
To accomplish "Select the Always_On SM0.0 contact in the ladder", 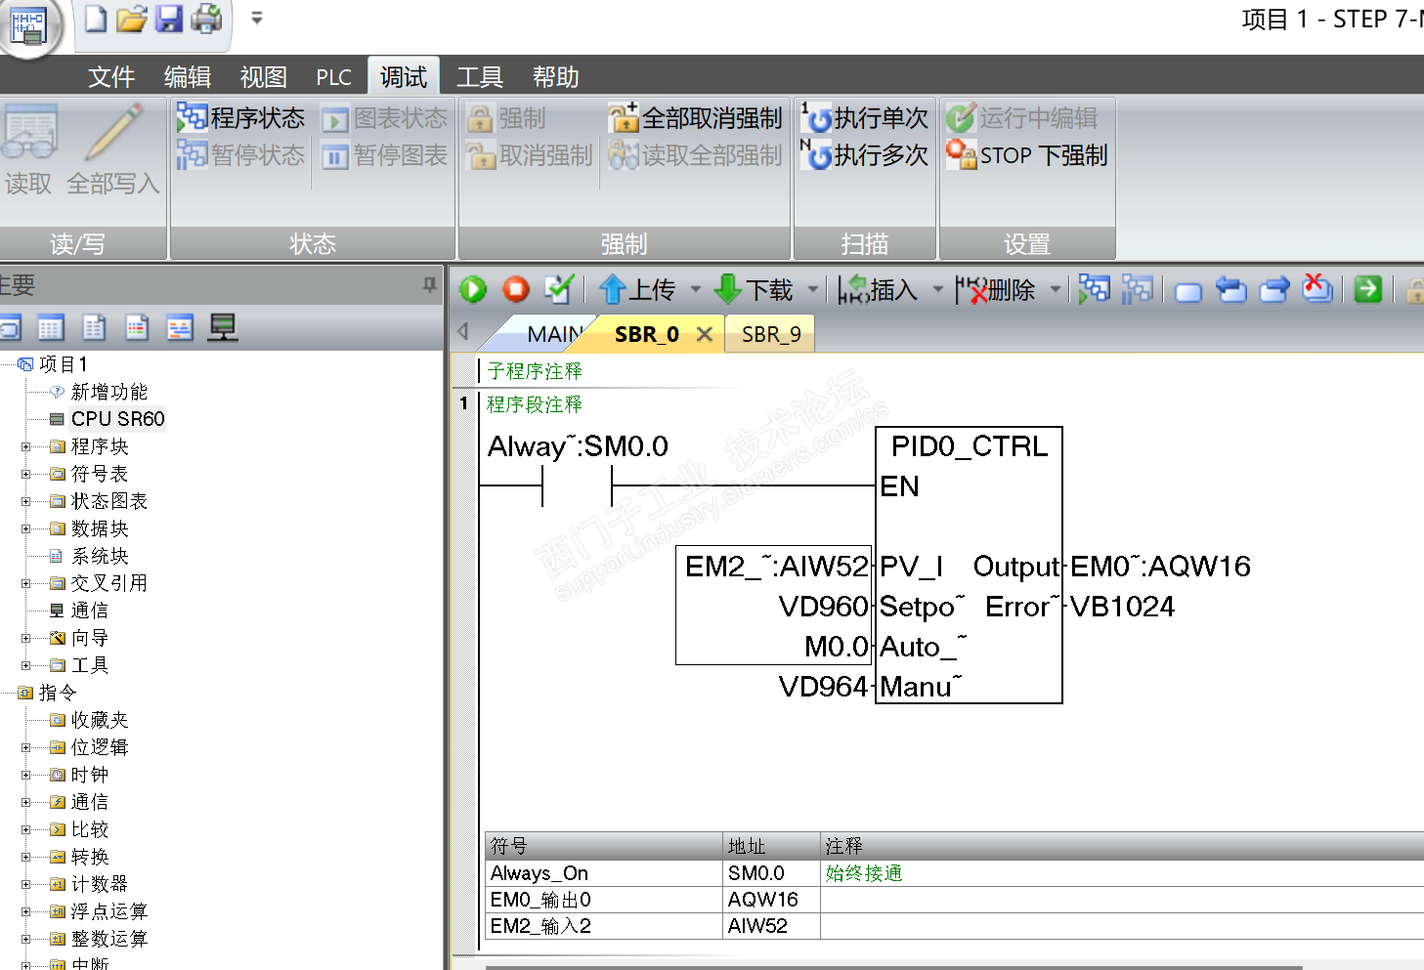I will pos(578,485).
